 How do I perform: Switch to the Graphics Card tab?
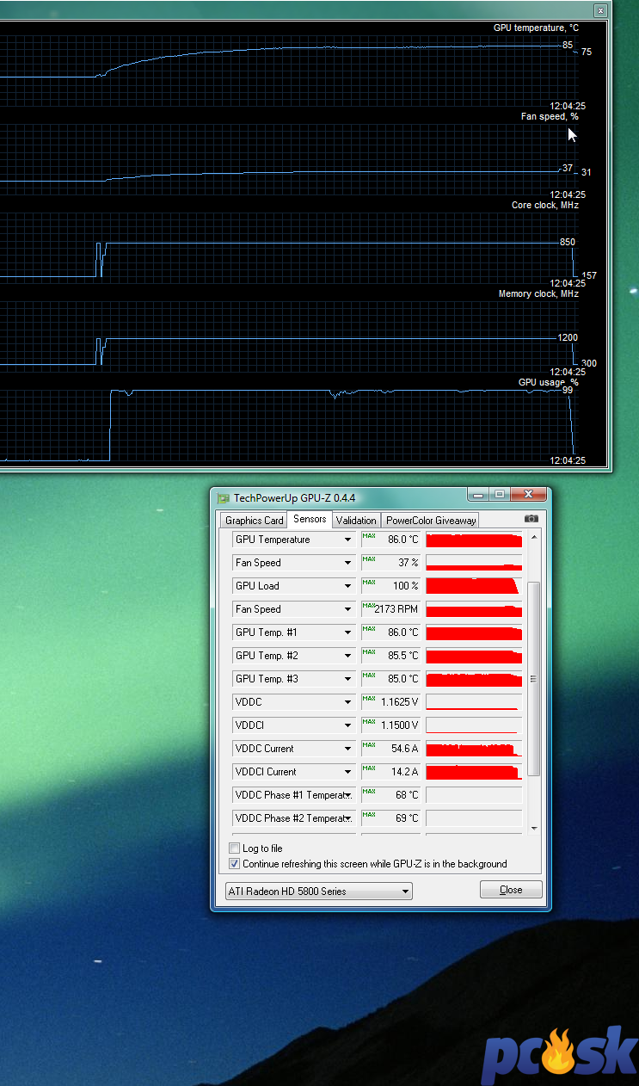tap(254, 521)
